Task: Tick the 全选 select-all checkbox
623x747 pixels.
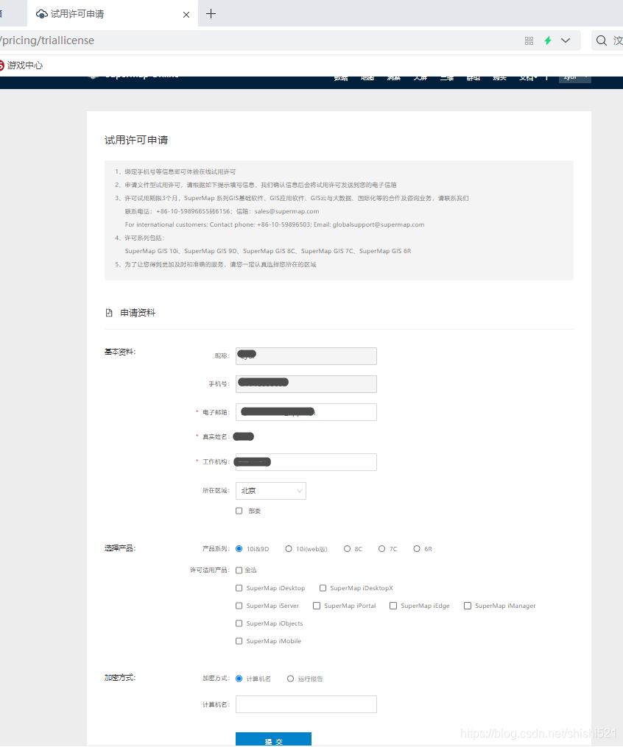Action: coord(239,570)
